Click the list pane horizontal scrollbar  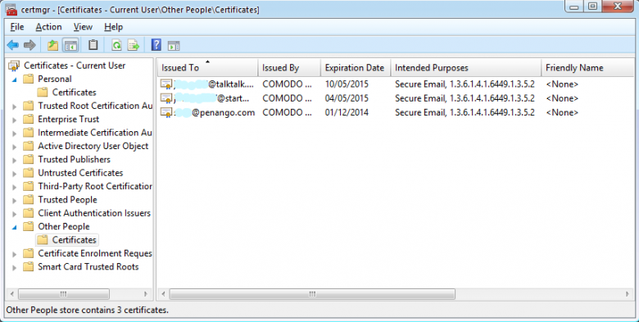[313, 294]
